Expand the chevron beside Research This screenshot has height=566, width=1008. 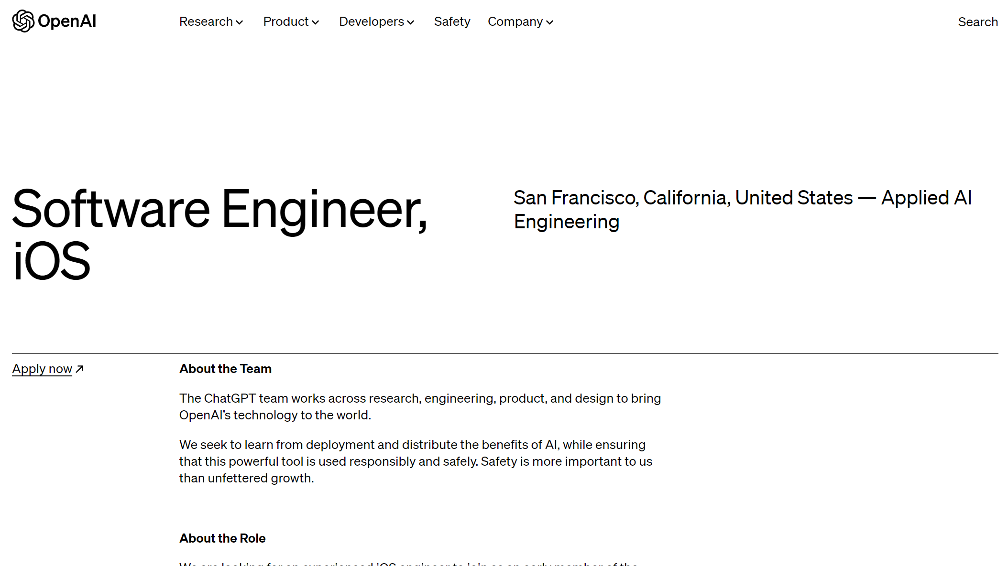pyautogui.click(x=240, y=22)
